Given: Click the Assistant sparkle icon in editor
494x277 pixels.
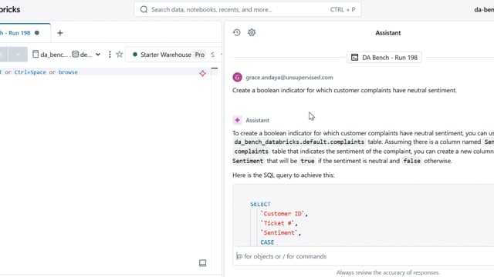Looking at the screenshot, I should click(x=202, y=74).
